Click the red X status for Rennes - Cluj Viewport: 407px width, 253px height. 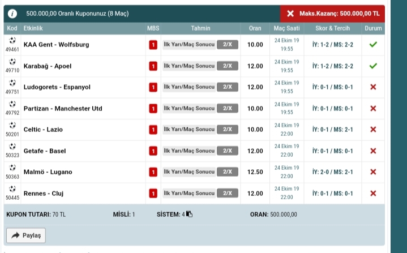[x=373, y=194]
